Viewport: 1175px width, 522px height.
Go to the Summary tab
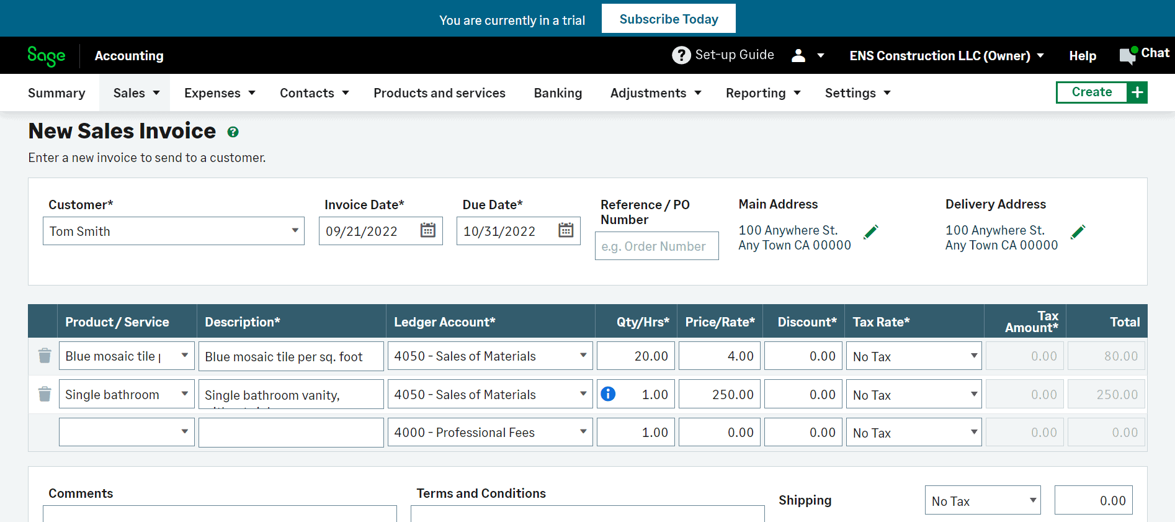56,93
